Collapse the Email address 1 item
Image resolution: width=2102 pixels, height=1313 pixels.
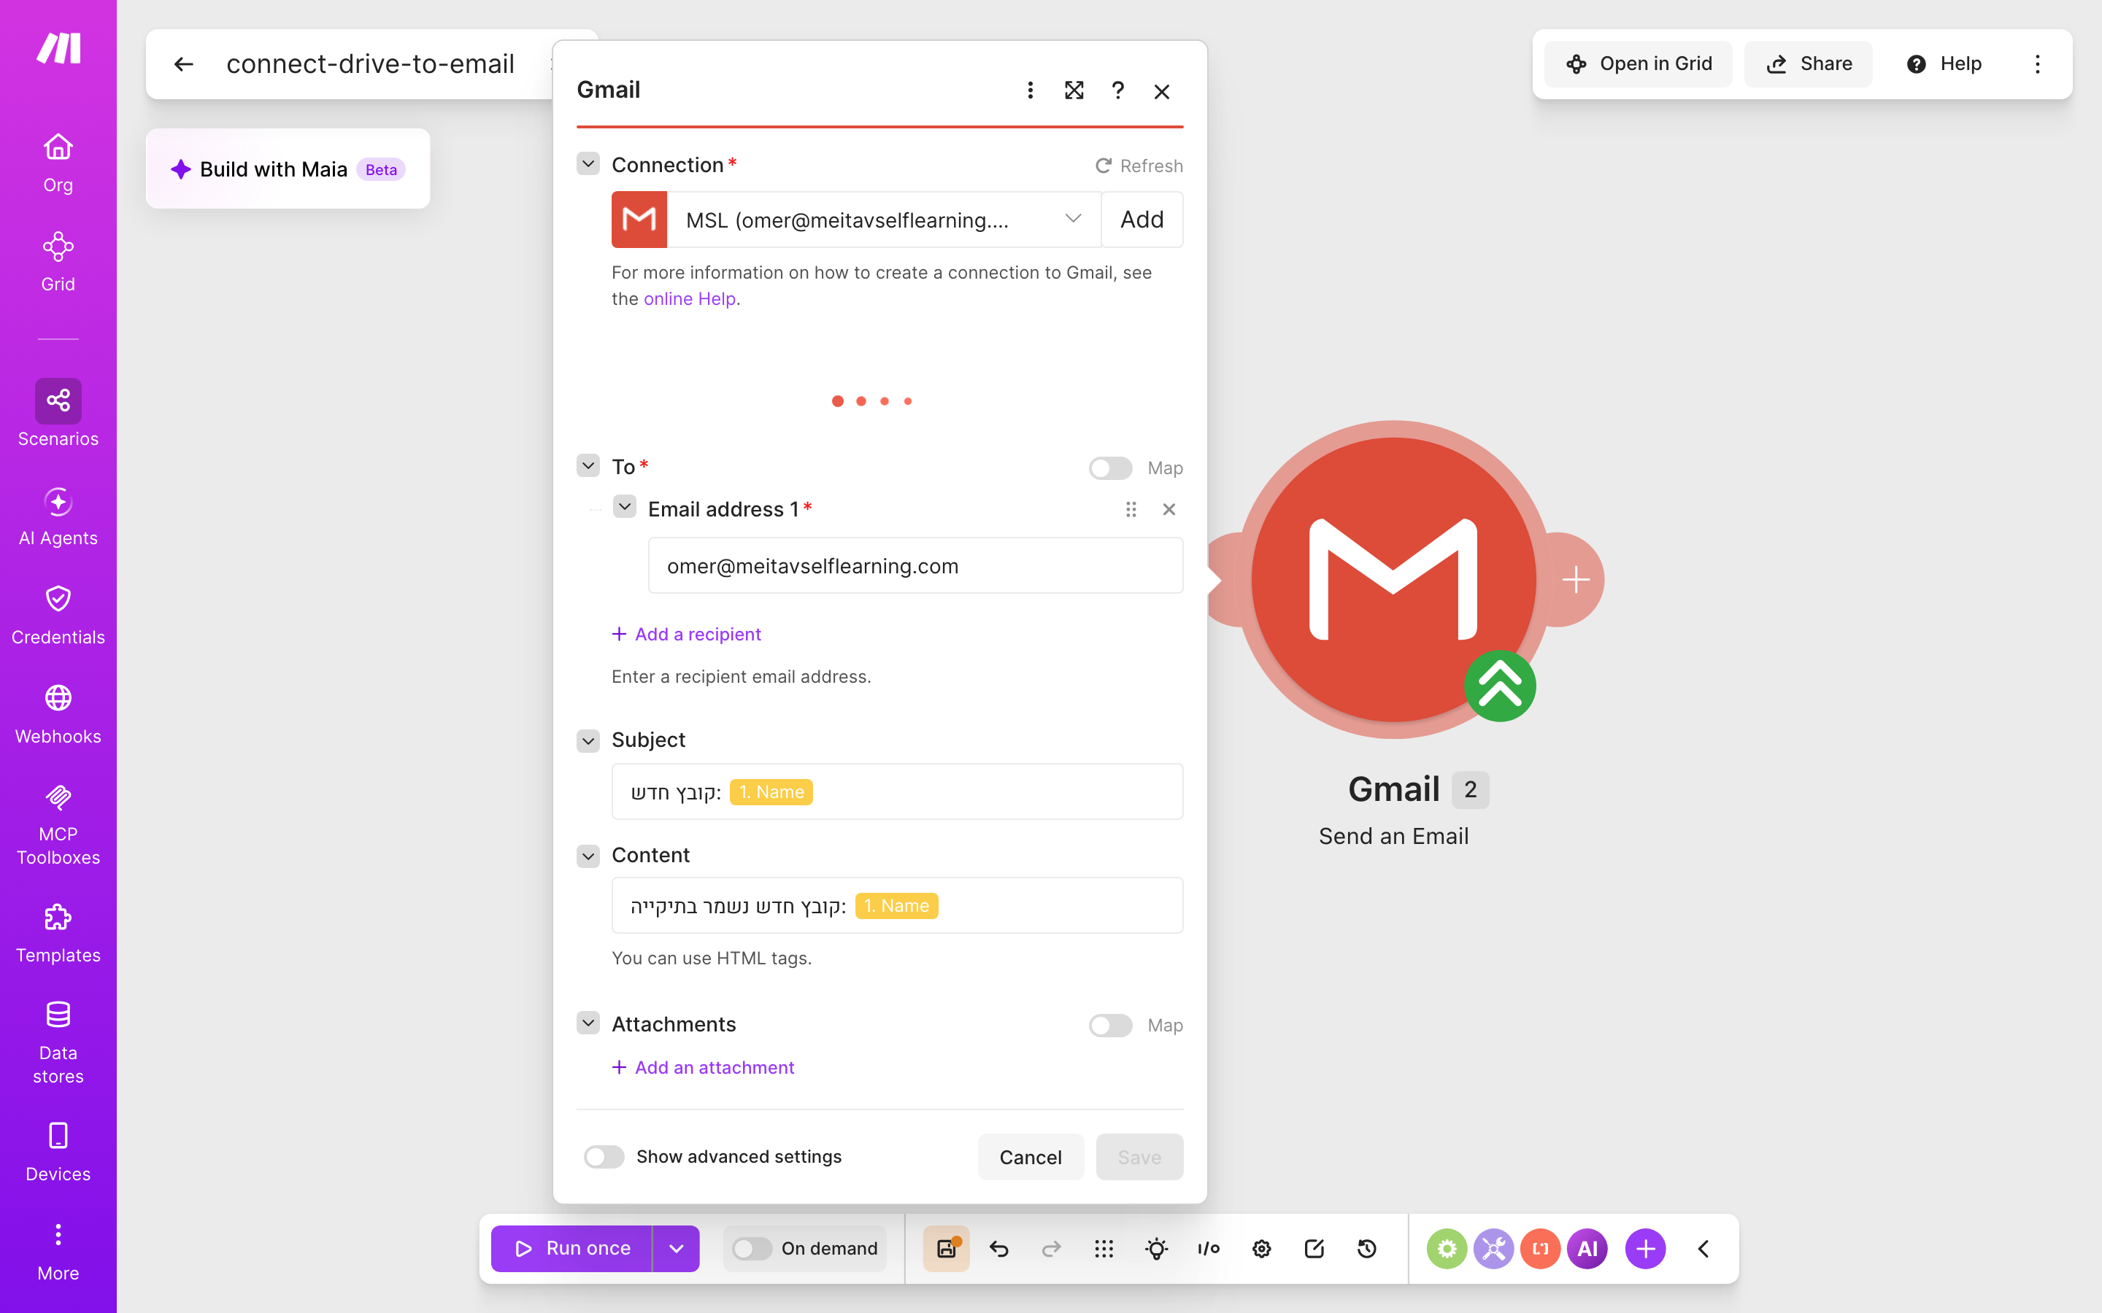[x=625, y=507]
